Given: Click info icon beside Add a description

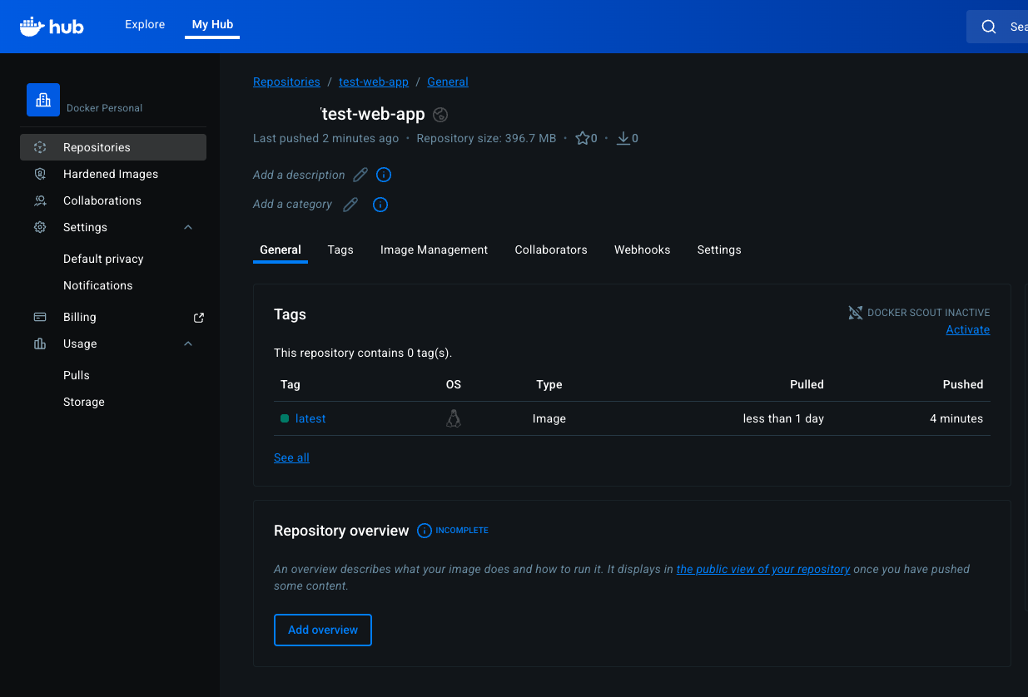Looking at the screenshot, I should point(384,175).
